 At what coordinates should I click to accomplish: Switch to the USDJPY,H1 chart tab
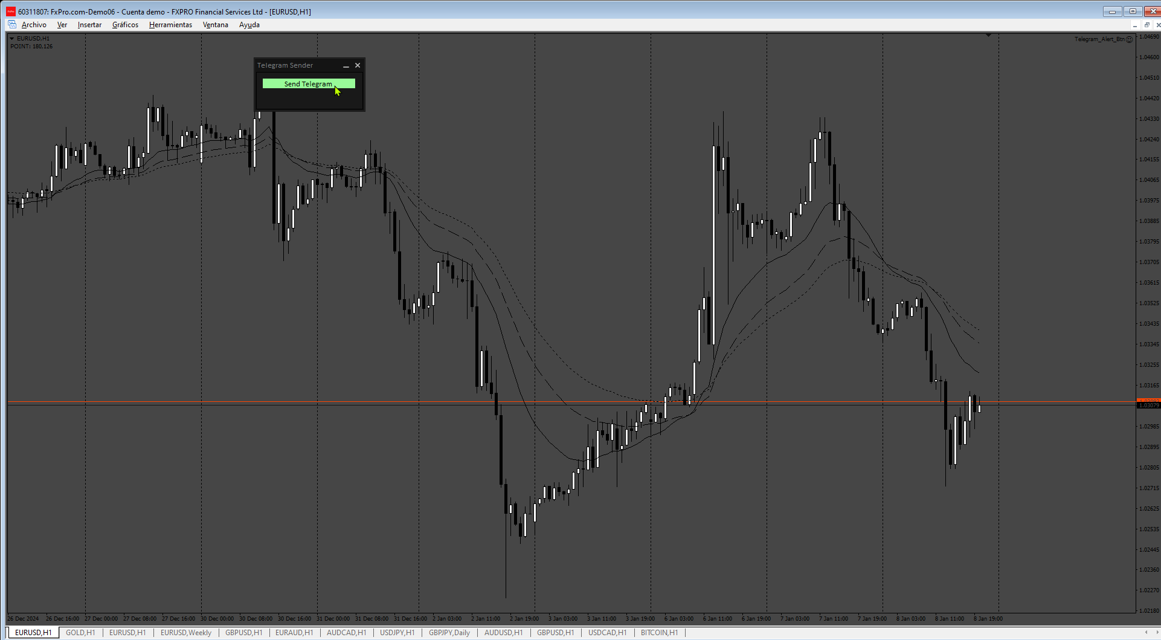[x=397, y=633]
